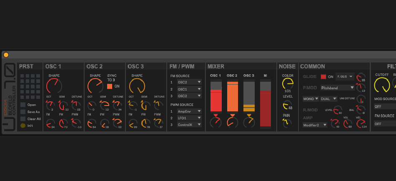
Task: Click the Save As preset button
Action: coord(23,112)
